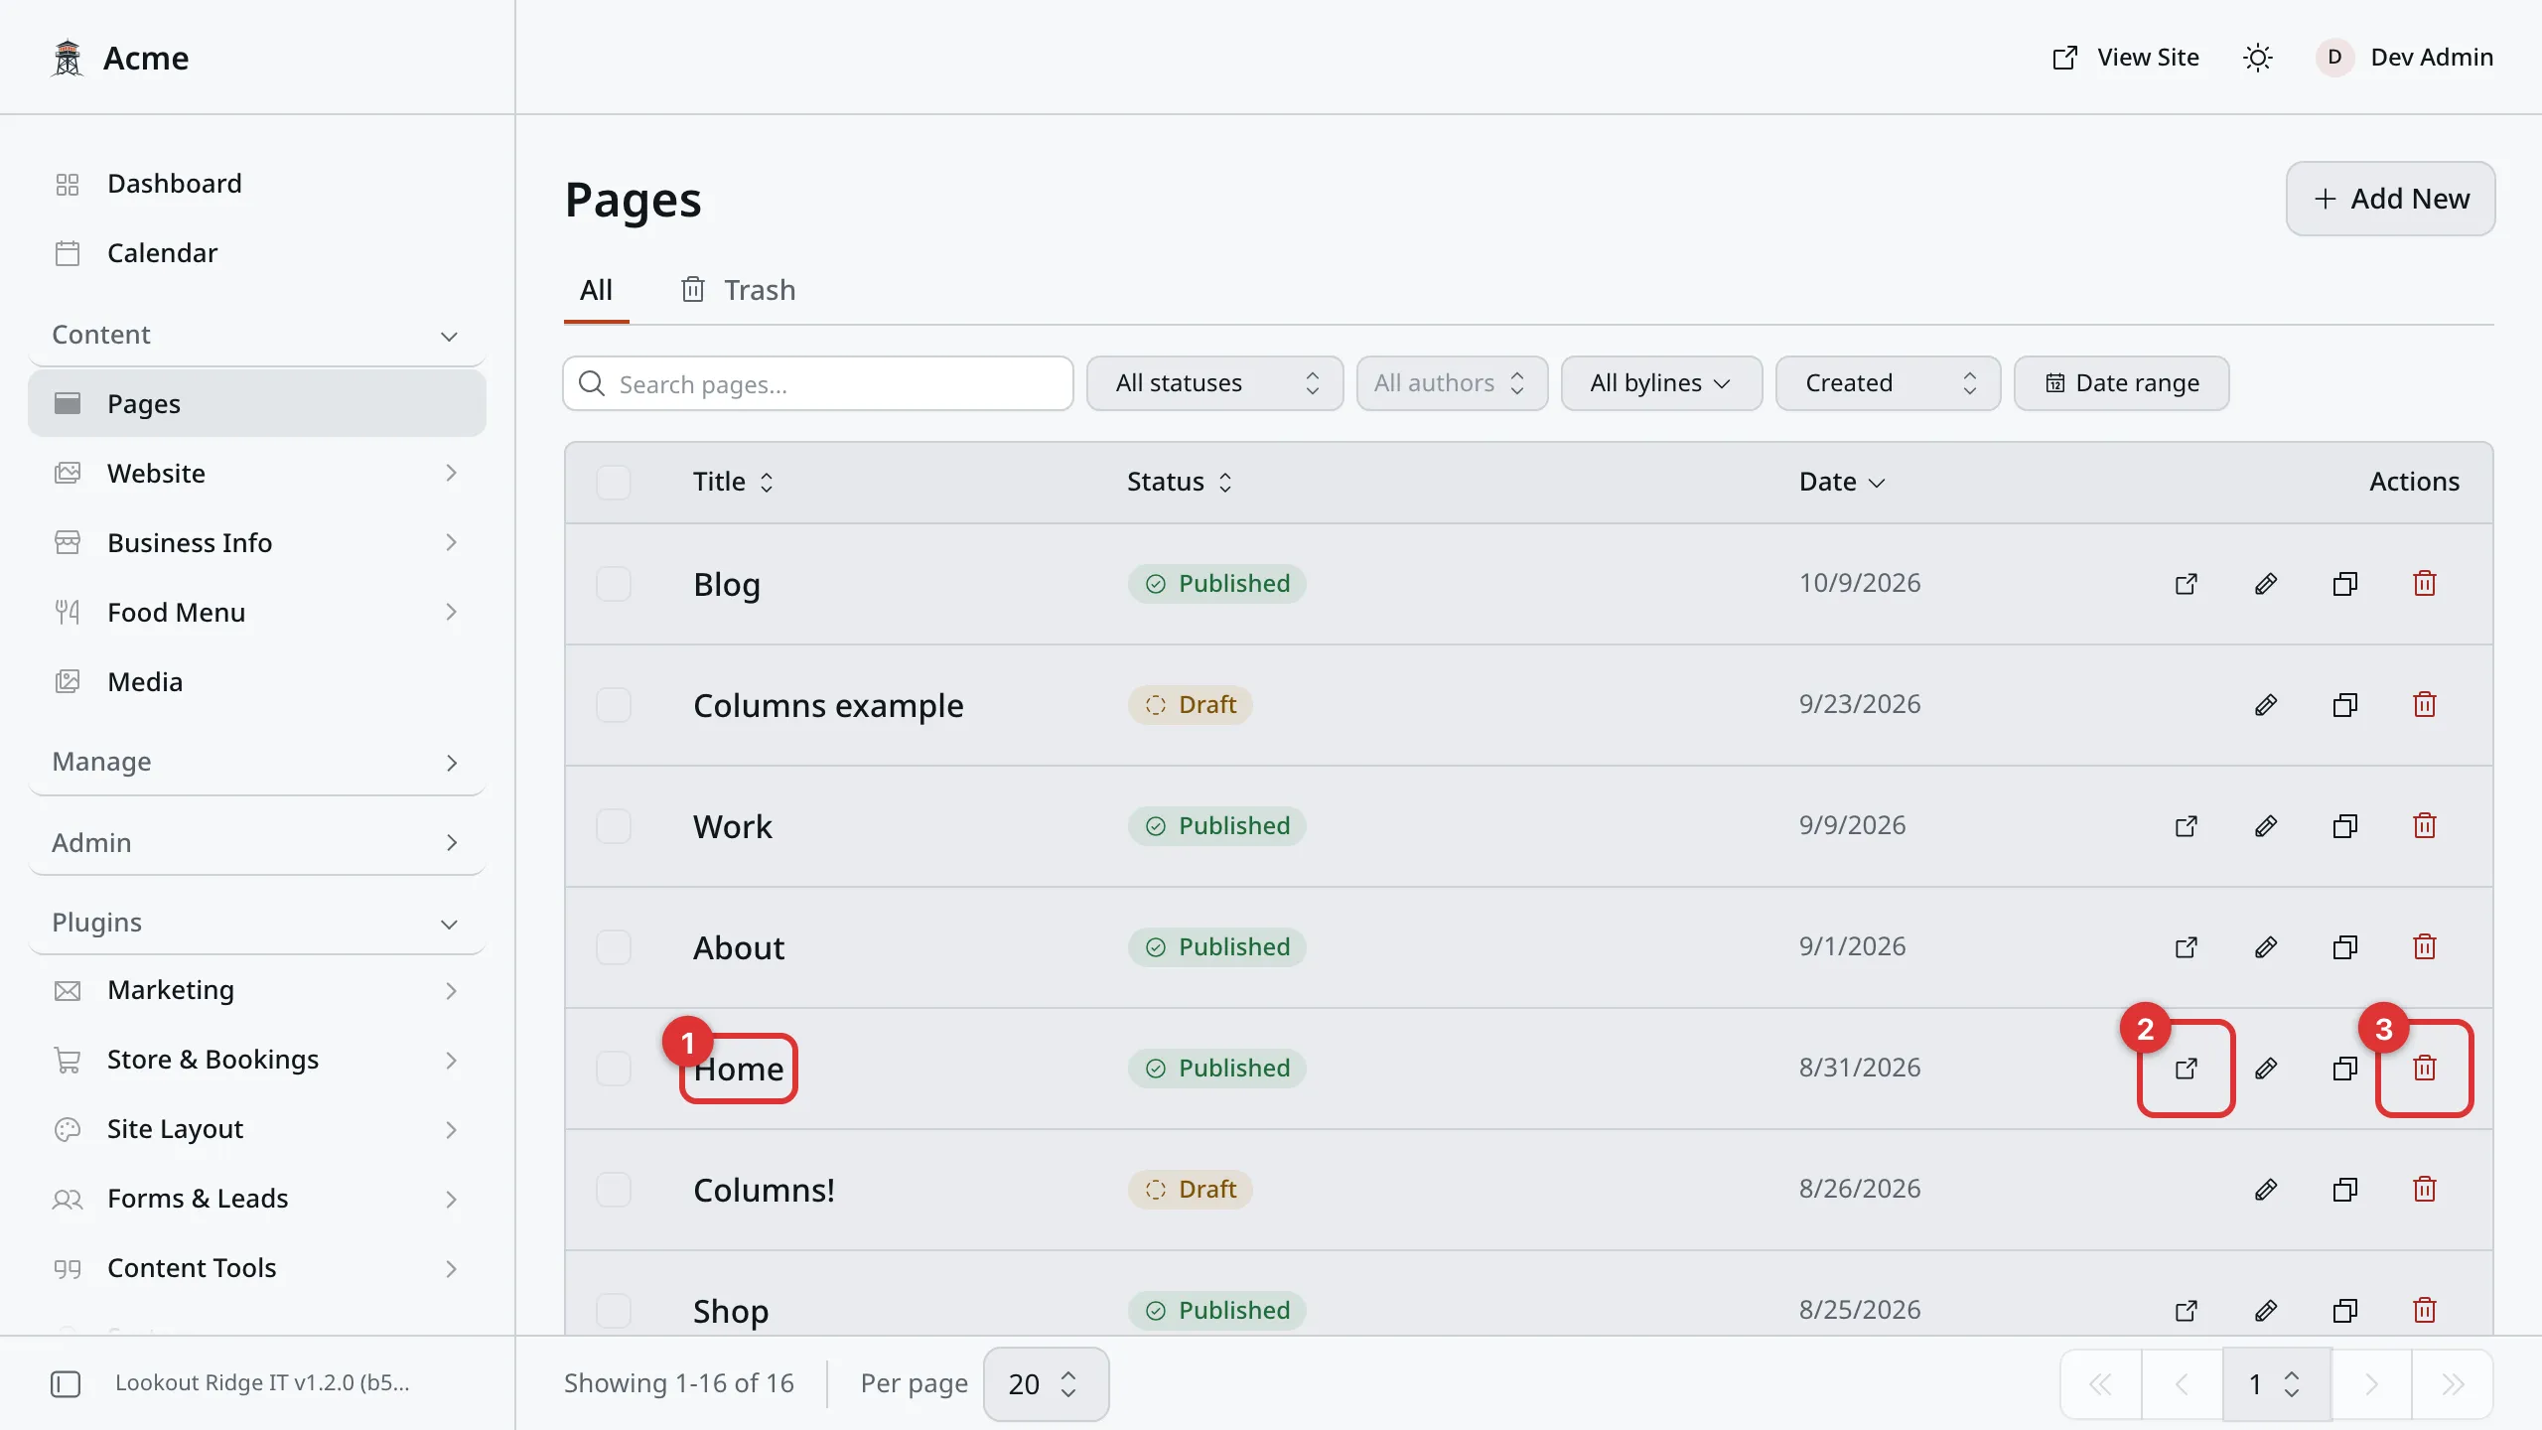Switch to the Trash tab
The width and height of the screenshot is (2542, 1430).
point(738,290)
